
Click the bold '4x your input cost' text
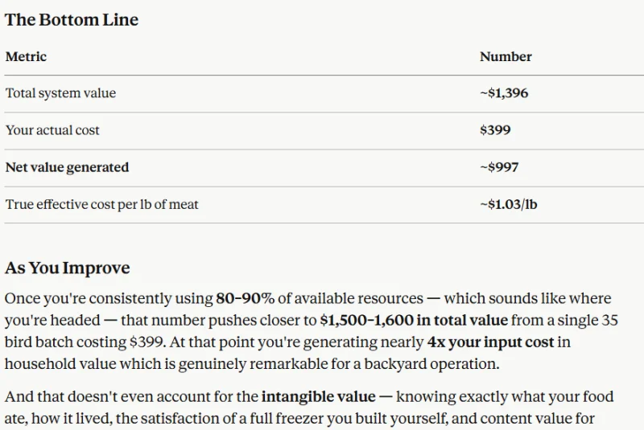click(x=491, y=342)
